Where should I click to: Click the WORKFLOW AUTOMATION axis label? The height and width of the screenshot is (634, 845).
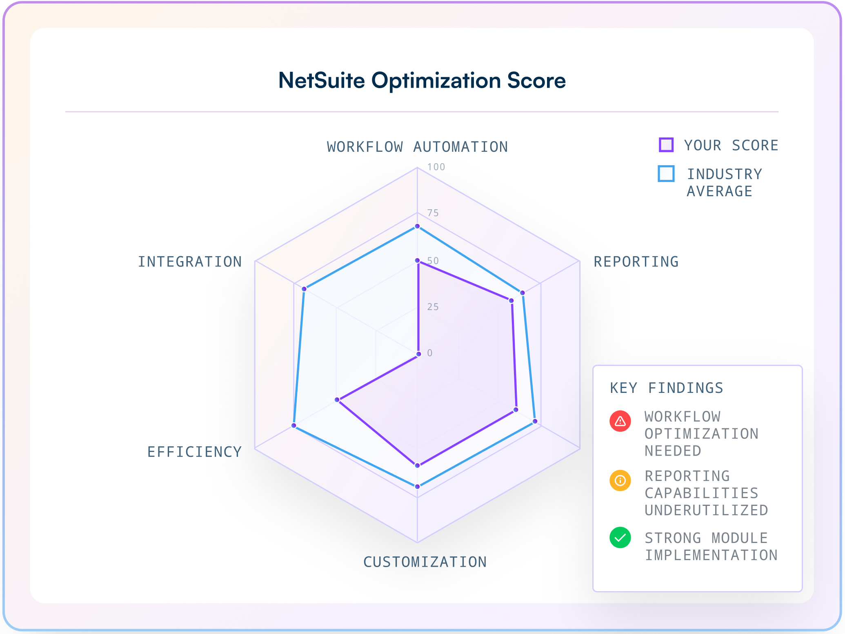[417, 147]
